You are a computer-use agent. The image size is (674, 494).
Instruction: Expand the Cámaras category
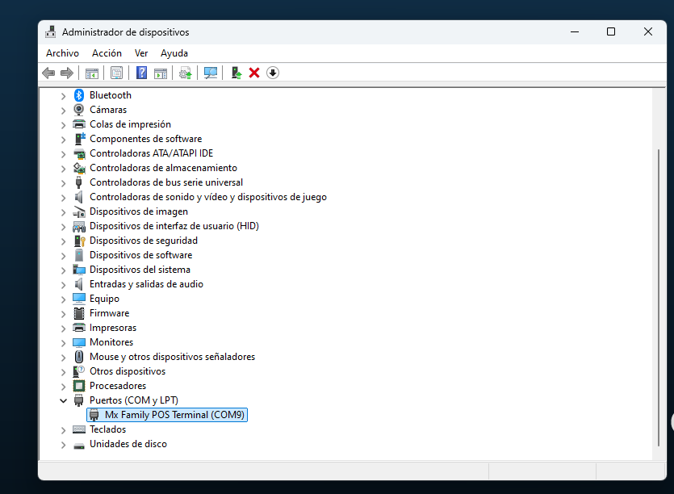[64, 110]
